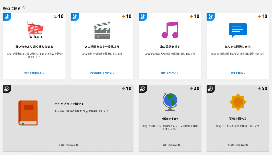This screenshot has height=155, width=272.
Task: Click the timed lock badge on vocabulary card
Action: 7,89
